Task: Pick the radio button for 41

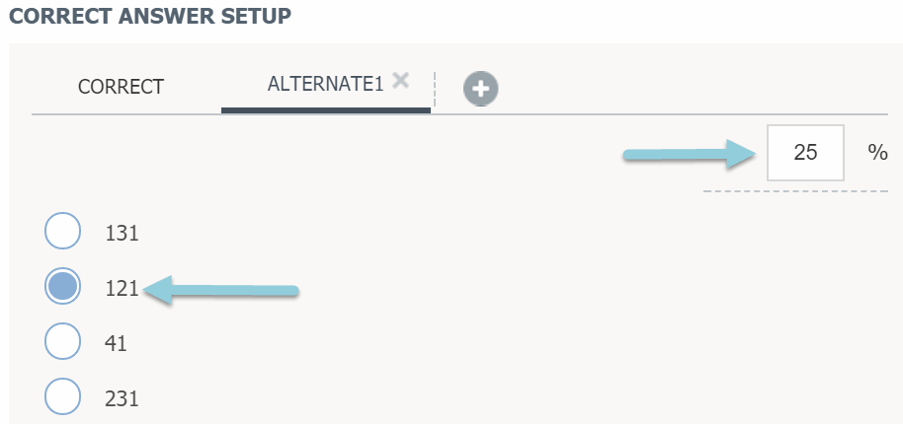Action: tap(63, 343)
